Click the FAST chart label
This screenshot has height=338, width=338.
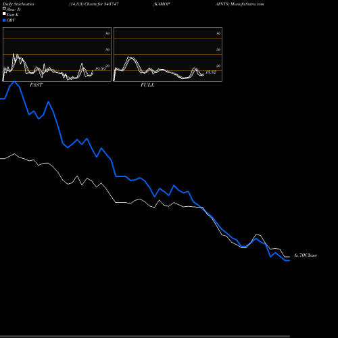(x=36, y=85)
